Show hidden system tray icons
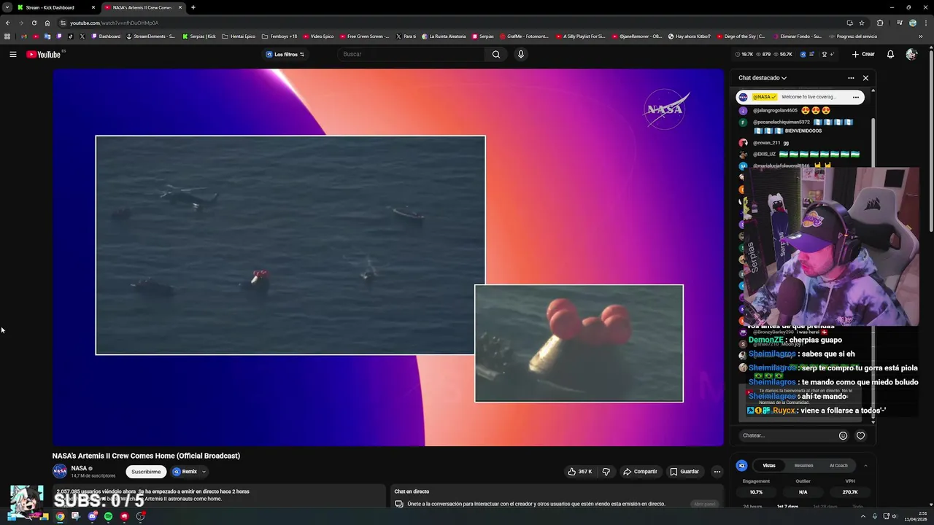Viewport: 934px width, 525px height. [862, 516]
